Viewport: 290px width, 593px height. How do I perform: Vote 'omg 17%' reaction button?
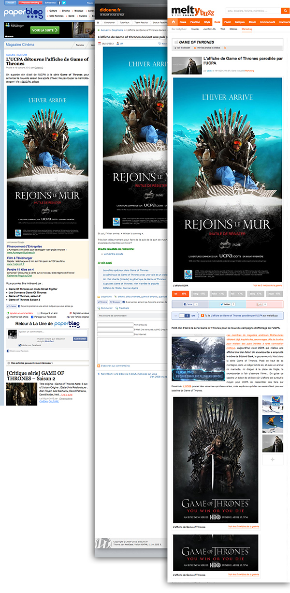200,293
